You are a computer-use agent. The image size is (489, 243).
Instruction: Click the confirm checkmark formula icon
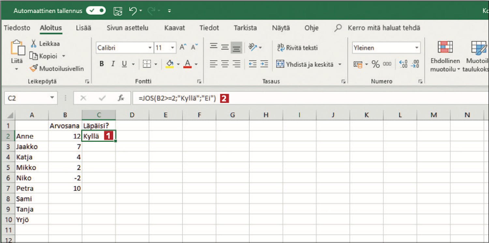coord(102,98)
